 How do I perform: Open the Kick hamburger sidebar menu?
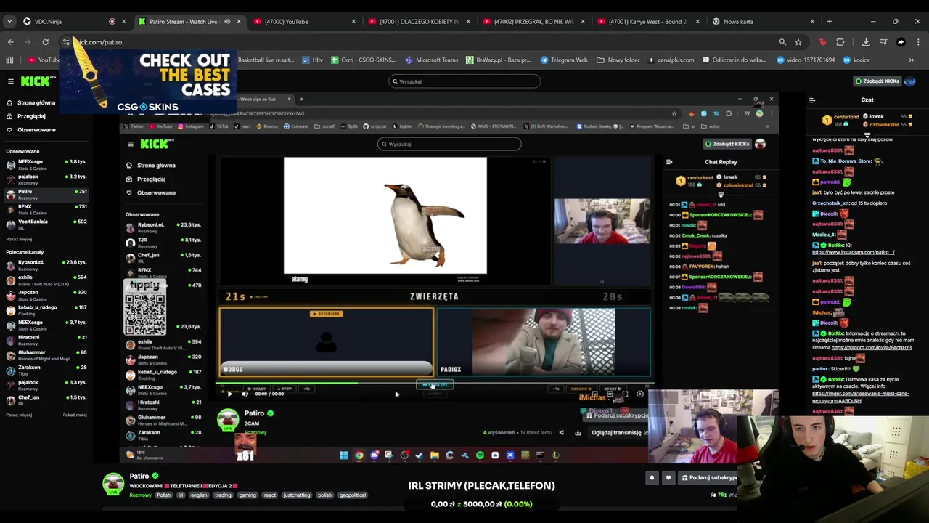11,81
